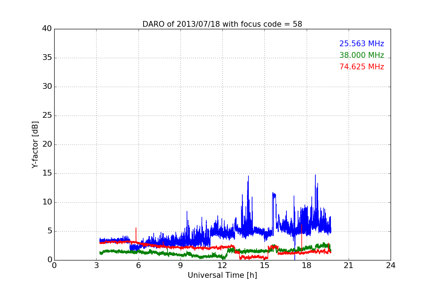Click the x-axis tick label '21'

coord(349,265)
